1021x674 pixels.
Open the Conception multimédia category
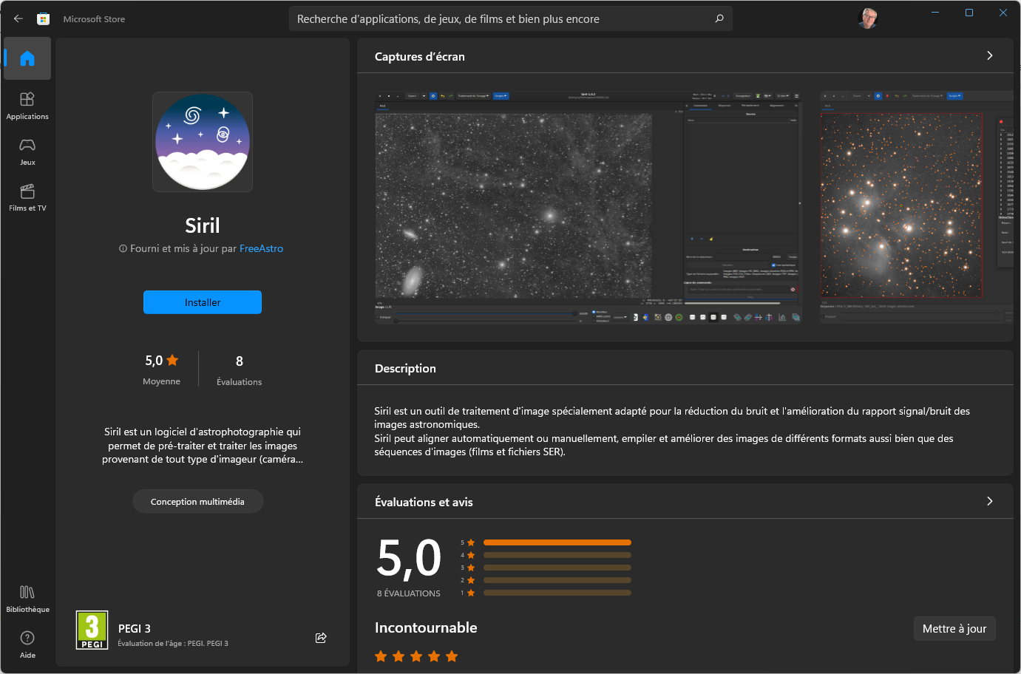click(x=198, y=501)
